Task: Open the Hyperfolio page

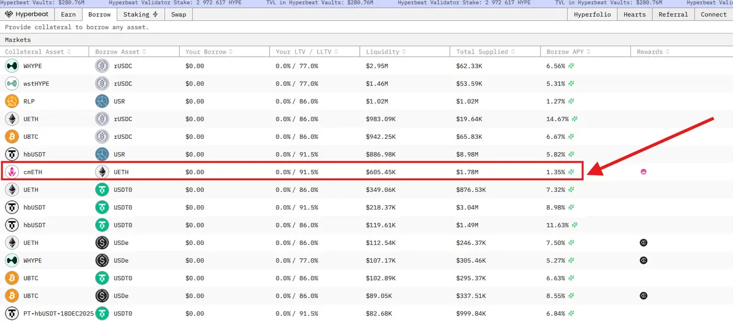Action: point(592,15)
